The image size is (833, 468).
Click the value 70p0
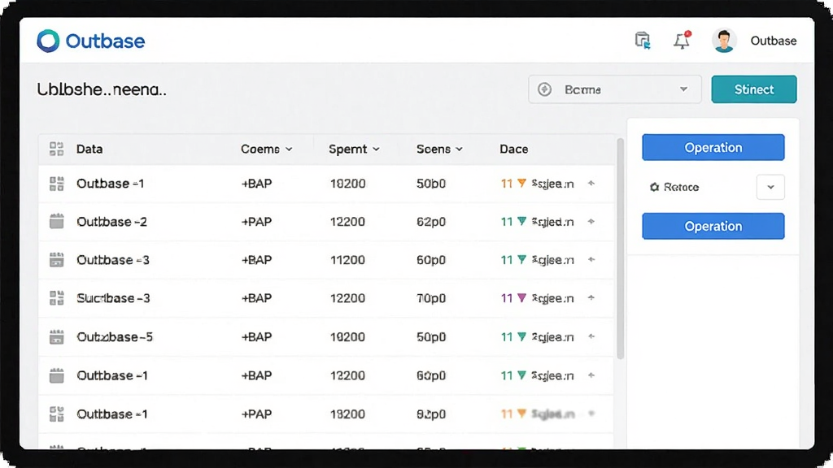click(x=431, y=298)
